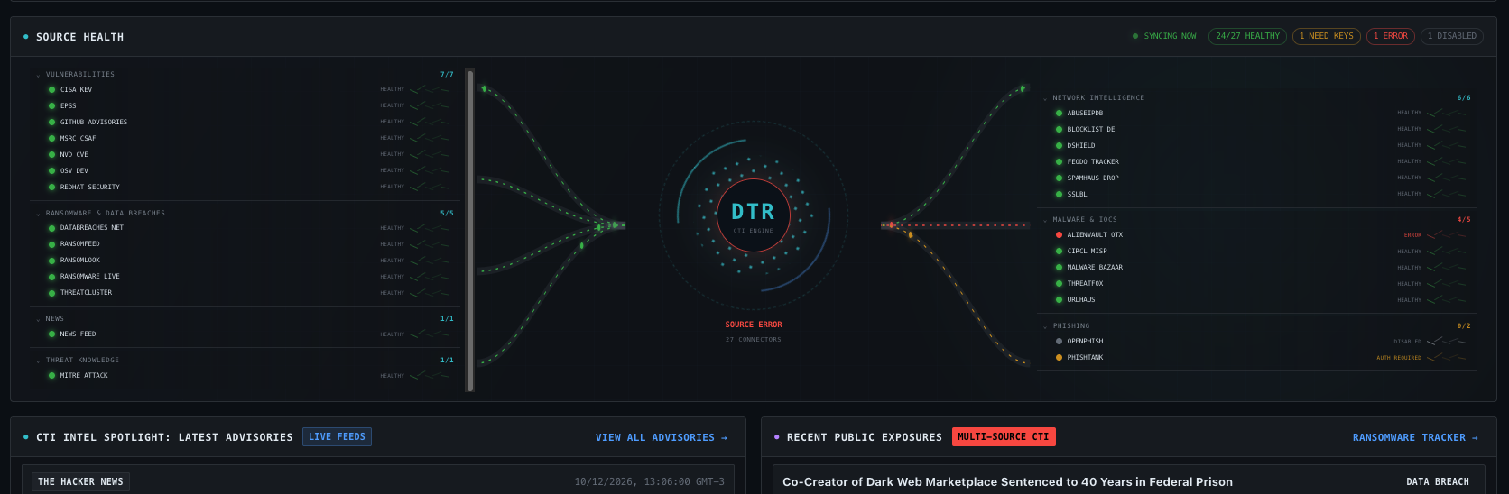Open the GitHub Advisories sparkline chart
Image resolution: width=1509 pixels, height=494 pixels.
(430, 122)
